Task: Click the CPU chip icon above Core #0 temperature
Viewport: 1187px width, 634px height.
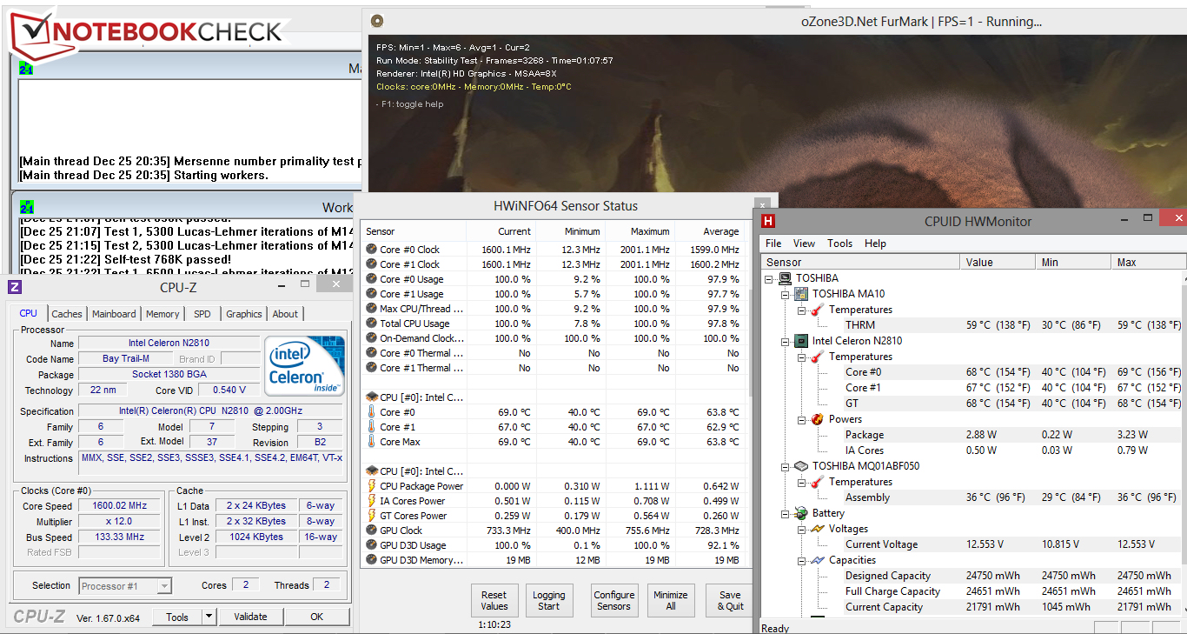Action: [x=372, y=397]
